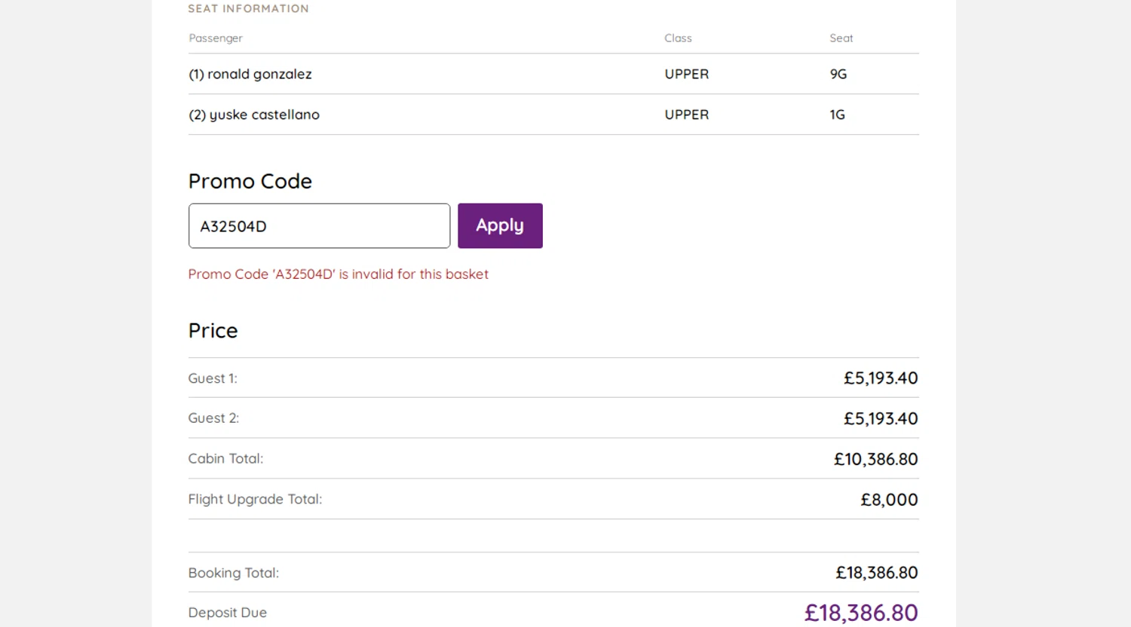Click UPPER class for yuske castellano
1131x627 pixels.
pos(687,115)
